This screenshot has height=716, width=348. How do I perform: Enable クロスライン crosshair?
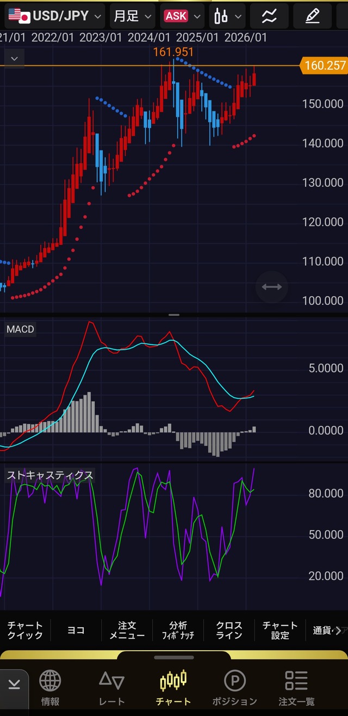click(229, 631)
